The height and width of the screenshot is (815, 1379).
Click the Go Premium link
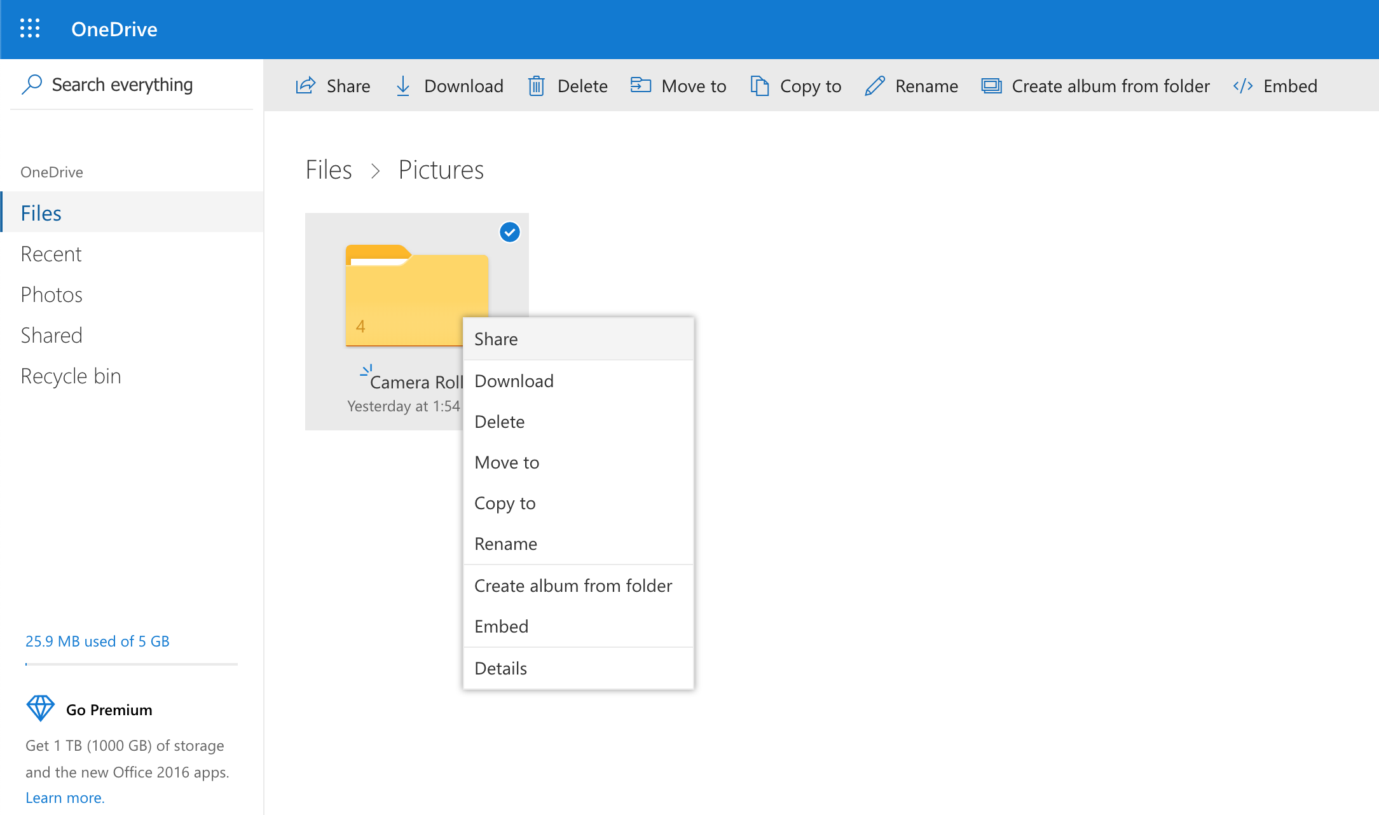point(109,709)
